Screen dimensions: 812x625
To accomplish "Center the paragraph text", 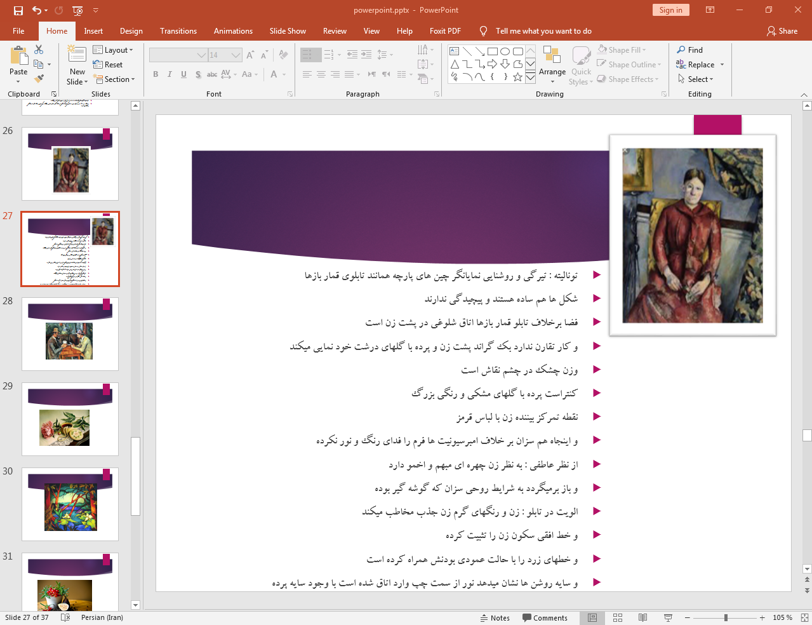I will click(x=321, y=74).
